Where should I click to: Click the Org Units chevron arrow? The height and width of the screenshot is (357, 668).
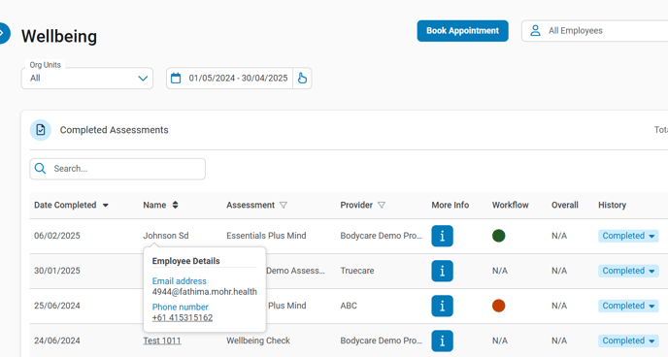click(x=143, y=79)
